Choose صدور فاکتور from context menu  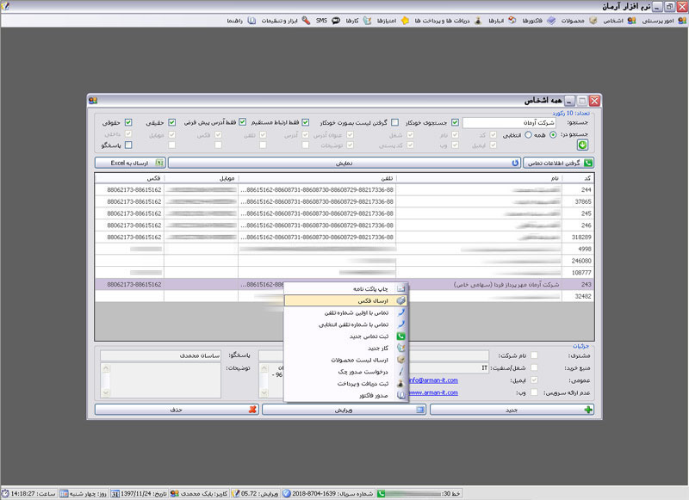click(345, 396)
